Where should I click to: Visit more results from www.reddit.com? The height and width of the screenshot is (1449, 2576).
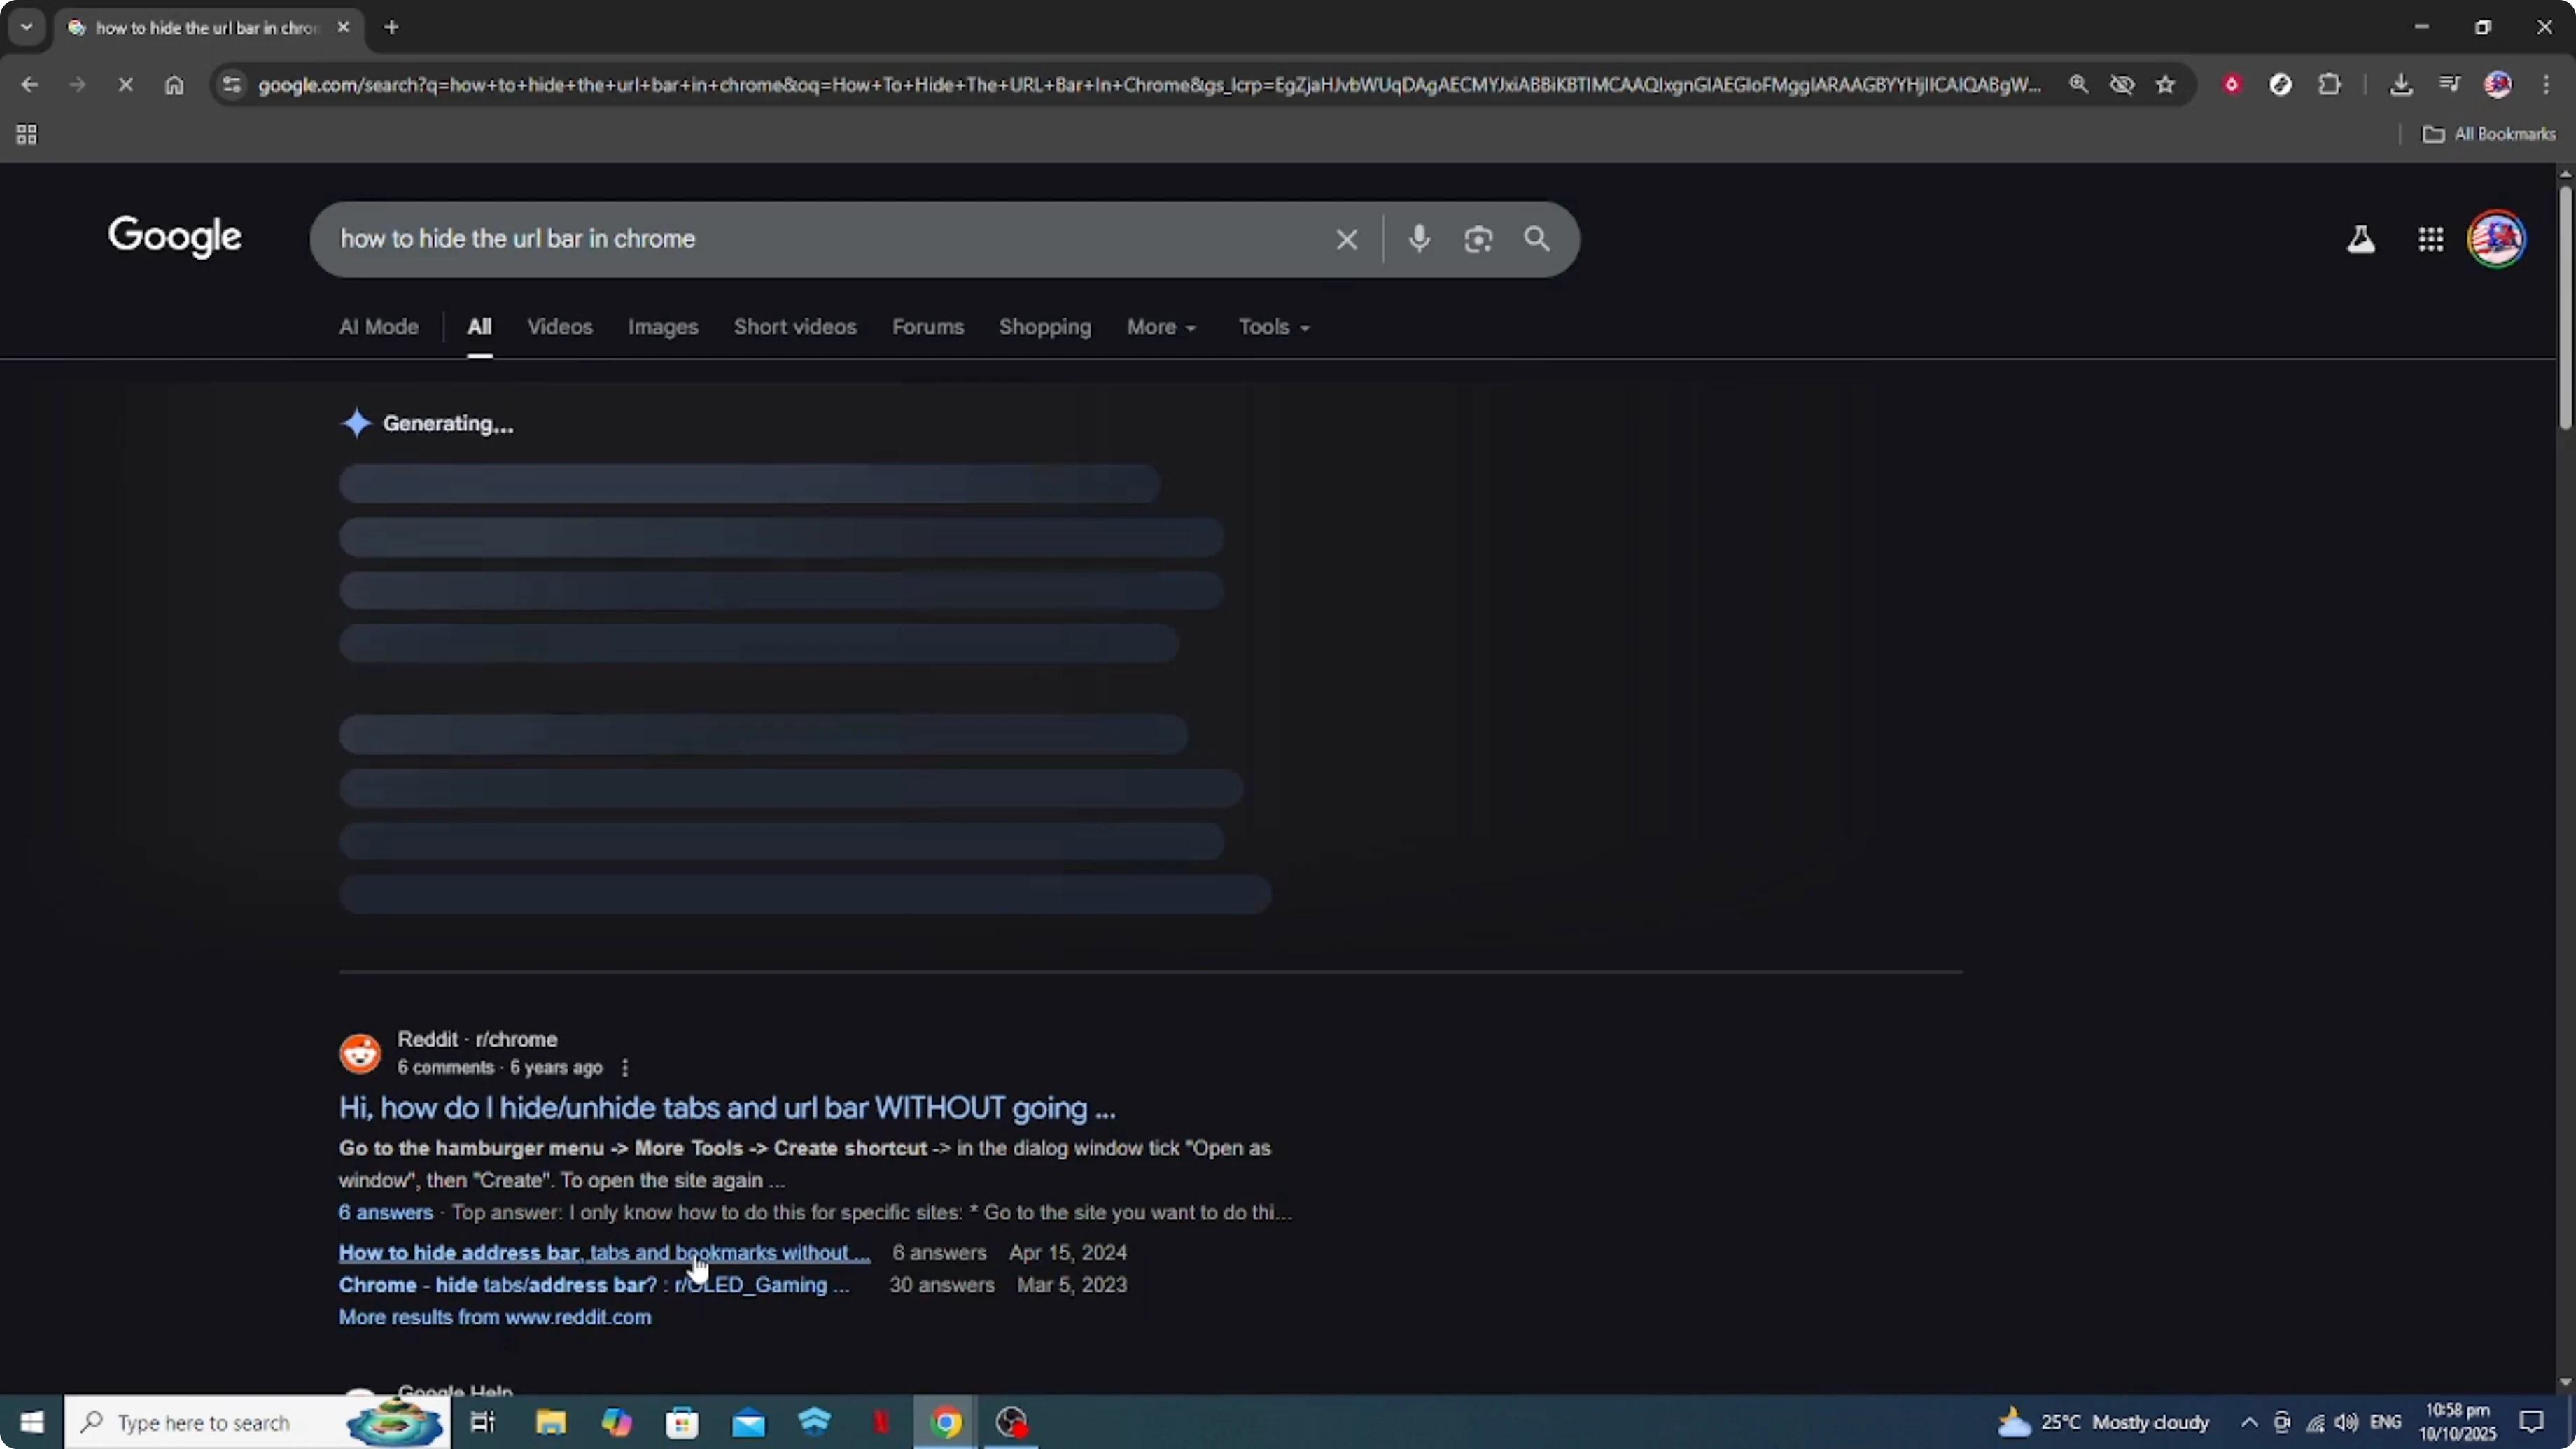click(x=495, y=1317)
